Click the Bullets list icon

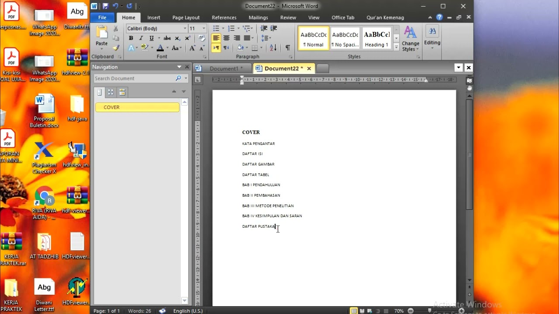(x=216, y=28)
